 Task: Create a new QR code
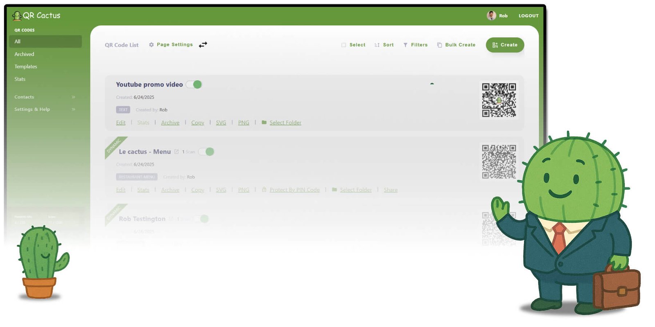click(505, 45)
